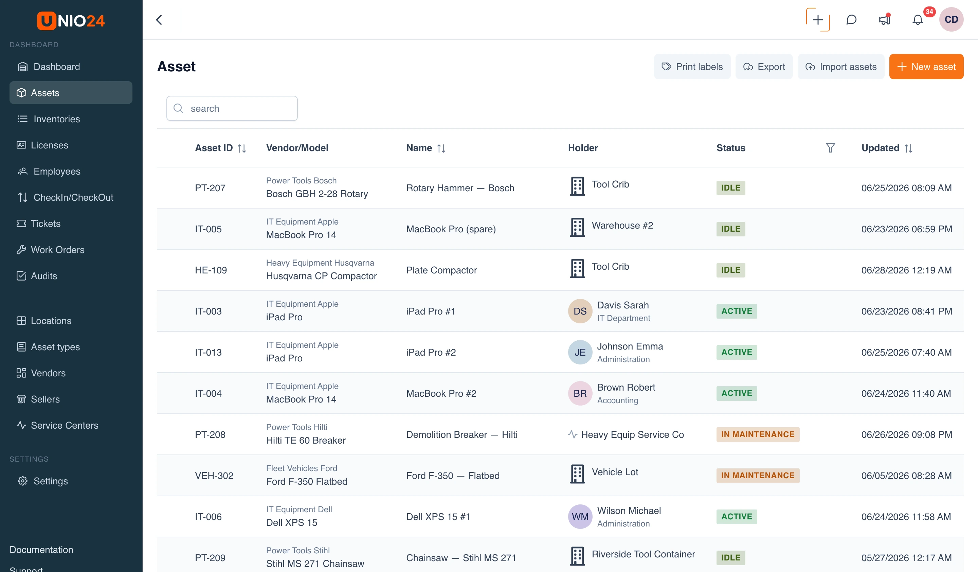978x572 pixels.
Task: Open the announcements megaphone icon
Action: click(885, 20)
